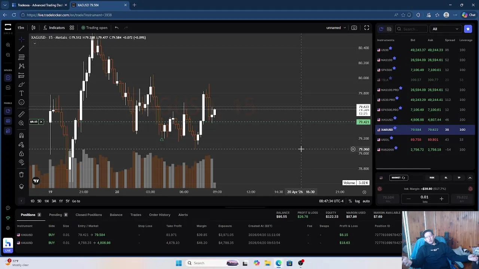Switch to the Order History tab
The image size is (479, 269).
[x=159, y=215]
